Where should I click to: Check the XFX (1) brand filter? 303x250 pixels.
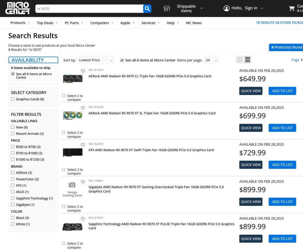[13, 186]
